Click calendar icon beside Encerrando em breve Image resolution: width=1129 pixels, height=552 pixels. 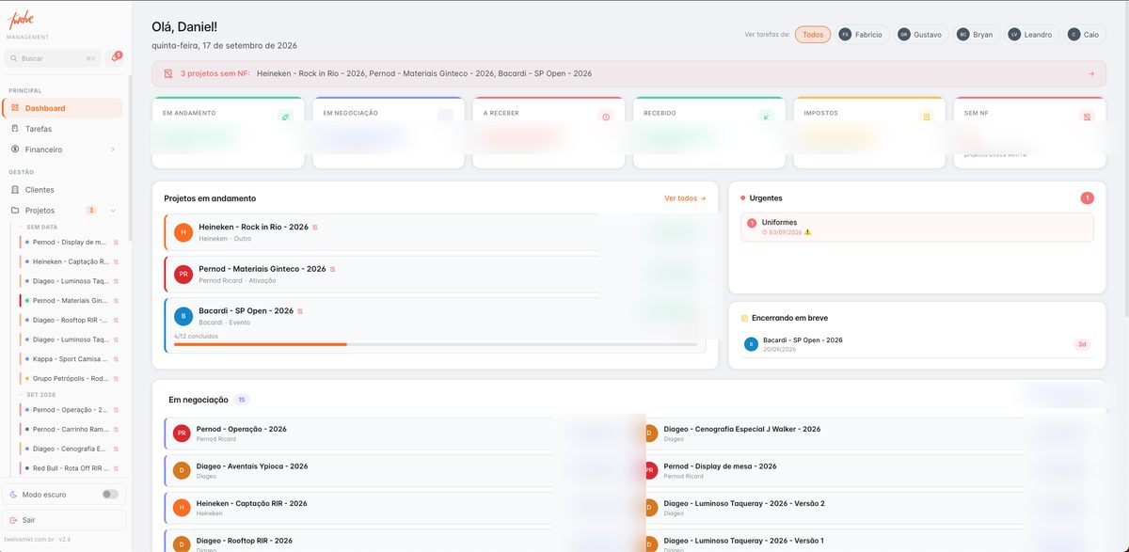tap(744, 318)
